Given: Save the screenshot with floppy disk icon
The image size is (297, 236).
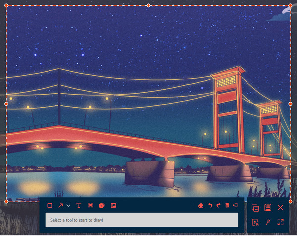Looking at the screenshot, I should (x=268, y=208).
